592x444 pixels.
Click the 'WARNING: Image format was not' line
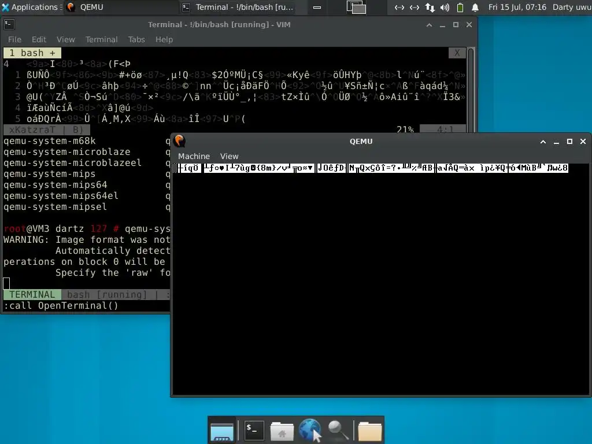[x=87, y=240]
